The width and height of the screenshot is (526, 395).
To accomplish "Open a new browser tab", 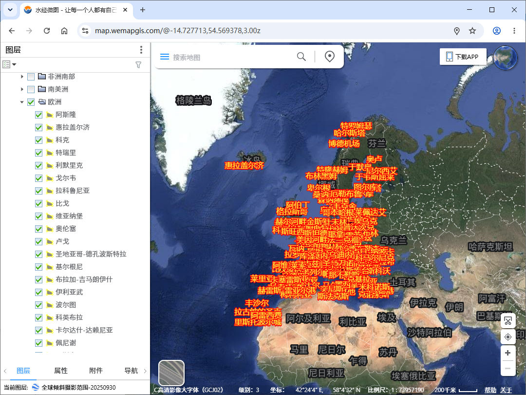I will [x=143, y=10].
